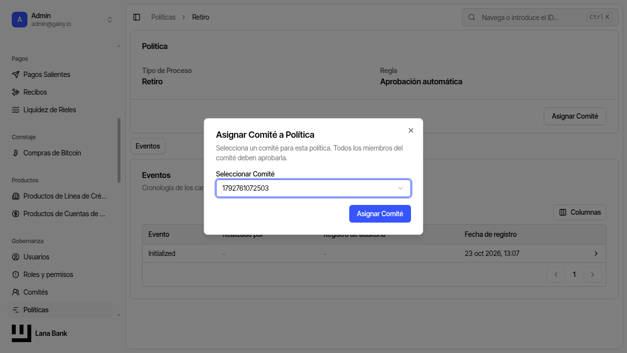Click the Usuarios user icon
This screenshot has height=353, width=627.
[x=15, y=257]
